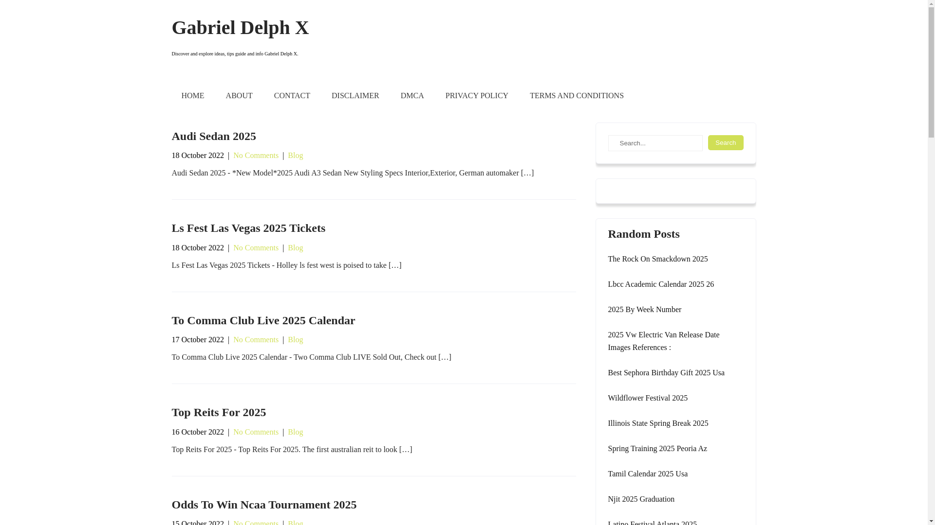Open the TERMS AND CONDITIONS page

(x=577, y=96)
